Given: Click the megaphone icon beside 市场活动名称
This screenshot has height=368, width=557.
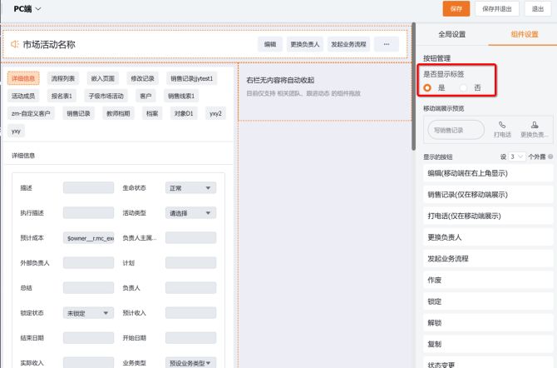Looking at the screenshot, I should [x=15, y=44].
